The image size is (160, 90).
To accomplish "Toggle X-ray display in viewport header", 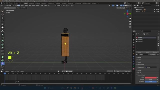I will tap(121, 5).
